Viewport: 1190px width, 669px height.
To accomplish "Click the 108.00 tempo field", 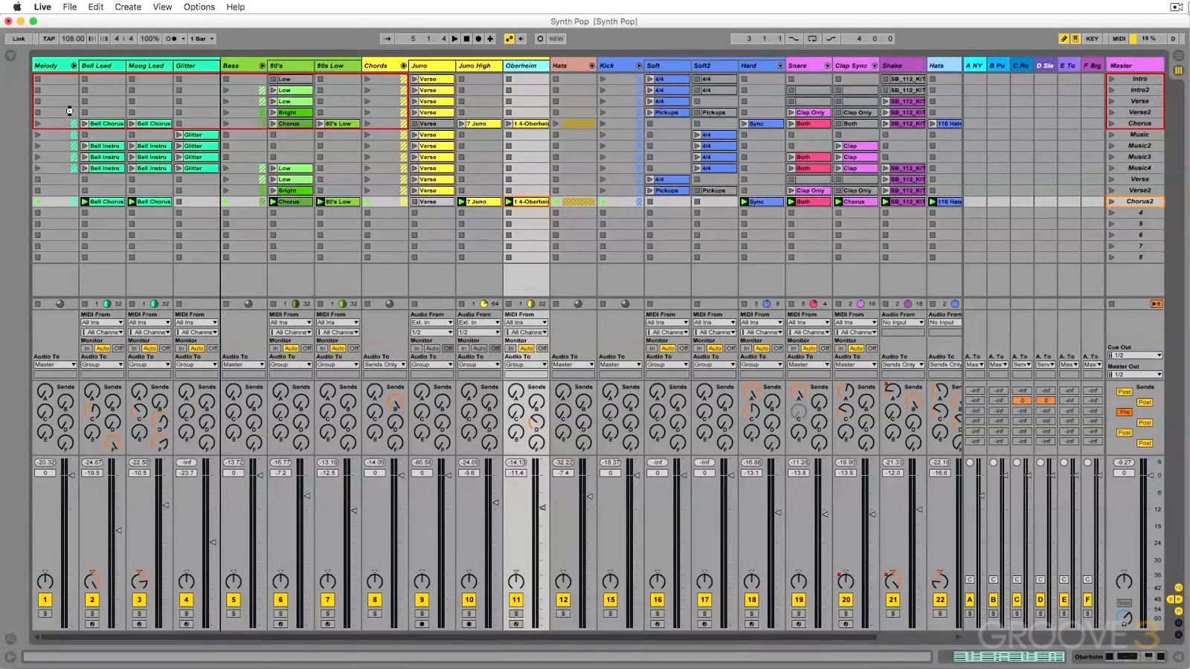I will pyautogui.click(x=73, y=39).
